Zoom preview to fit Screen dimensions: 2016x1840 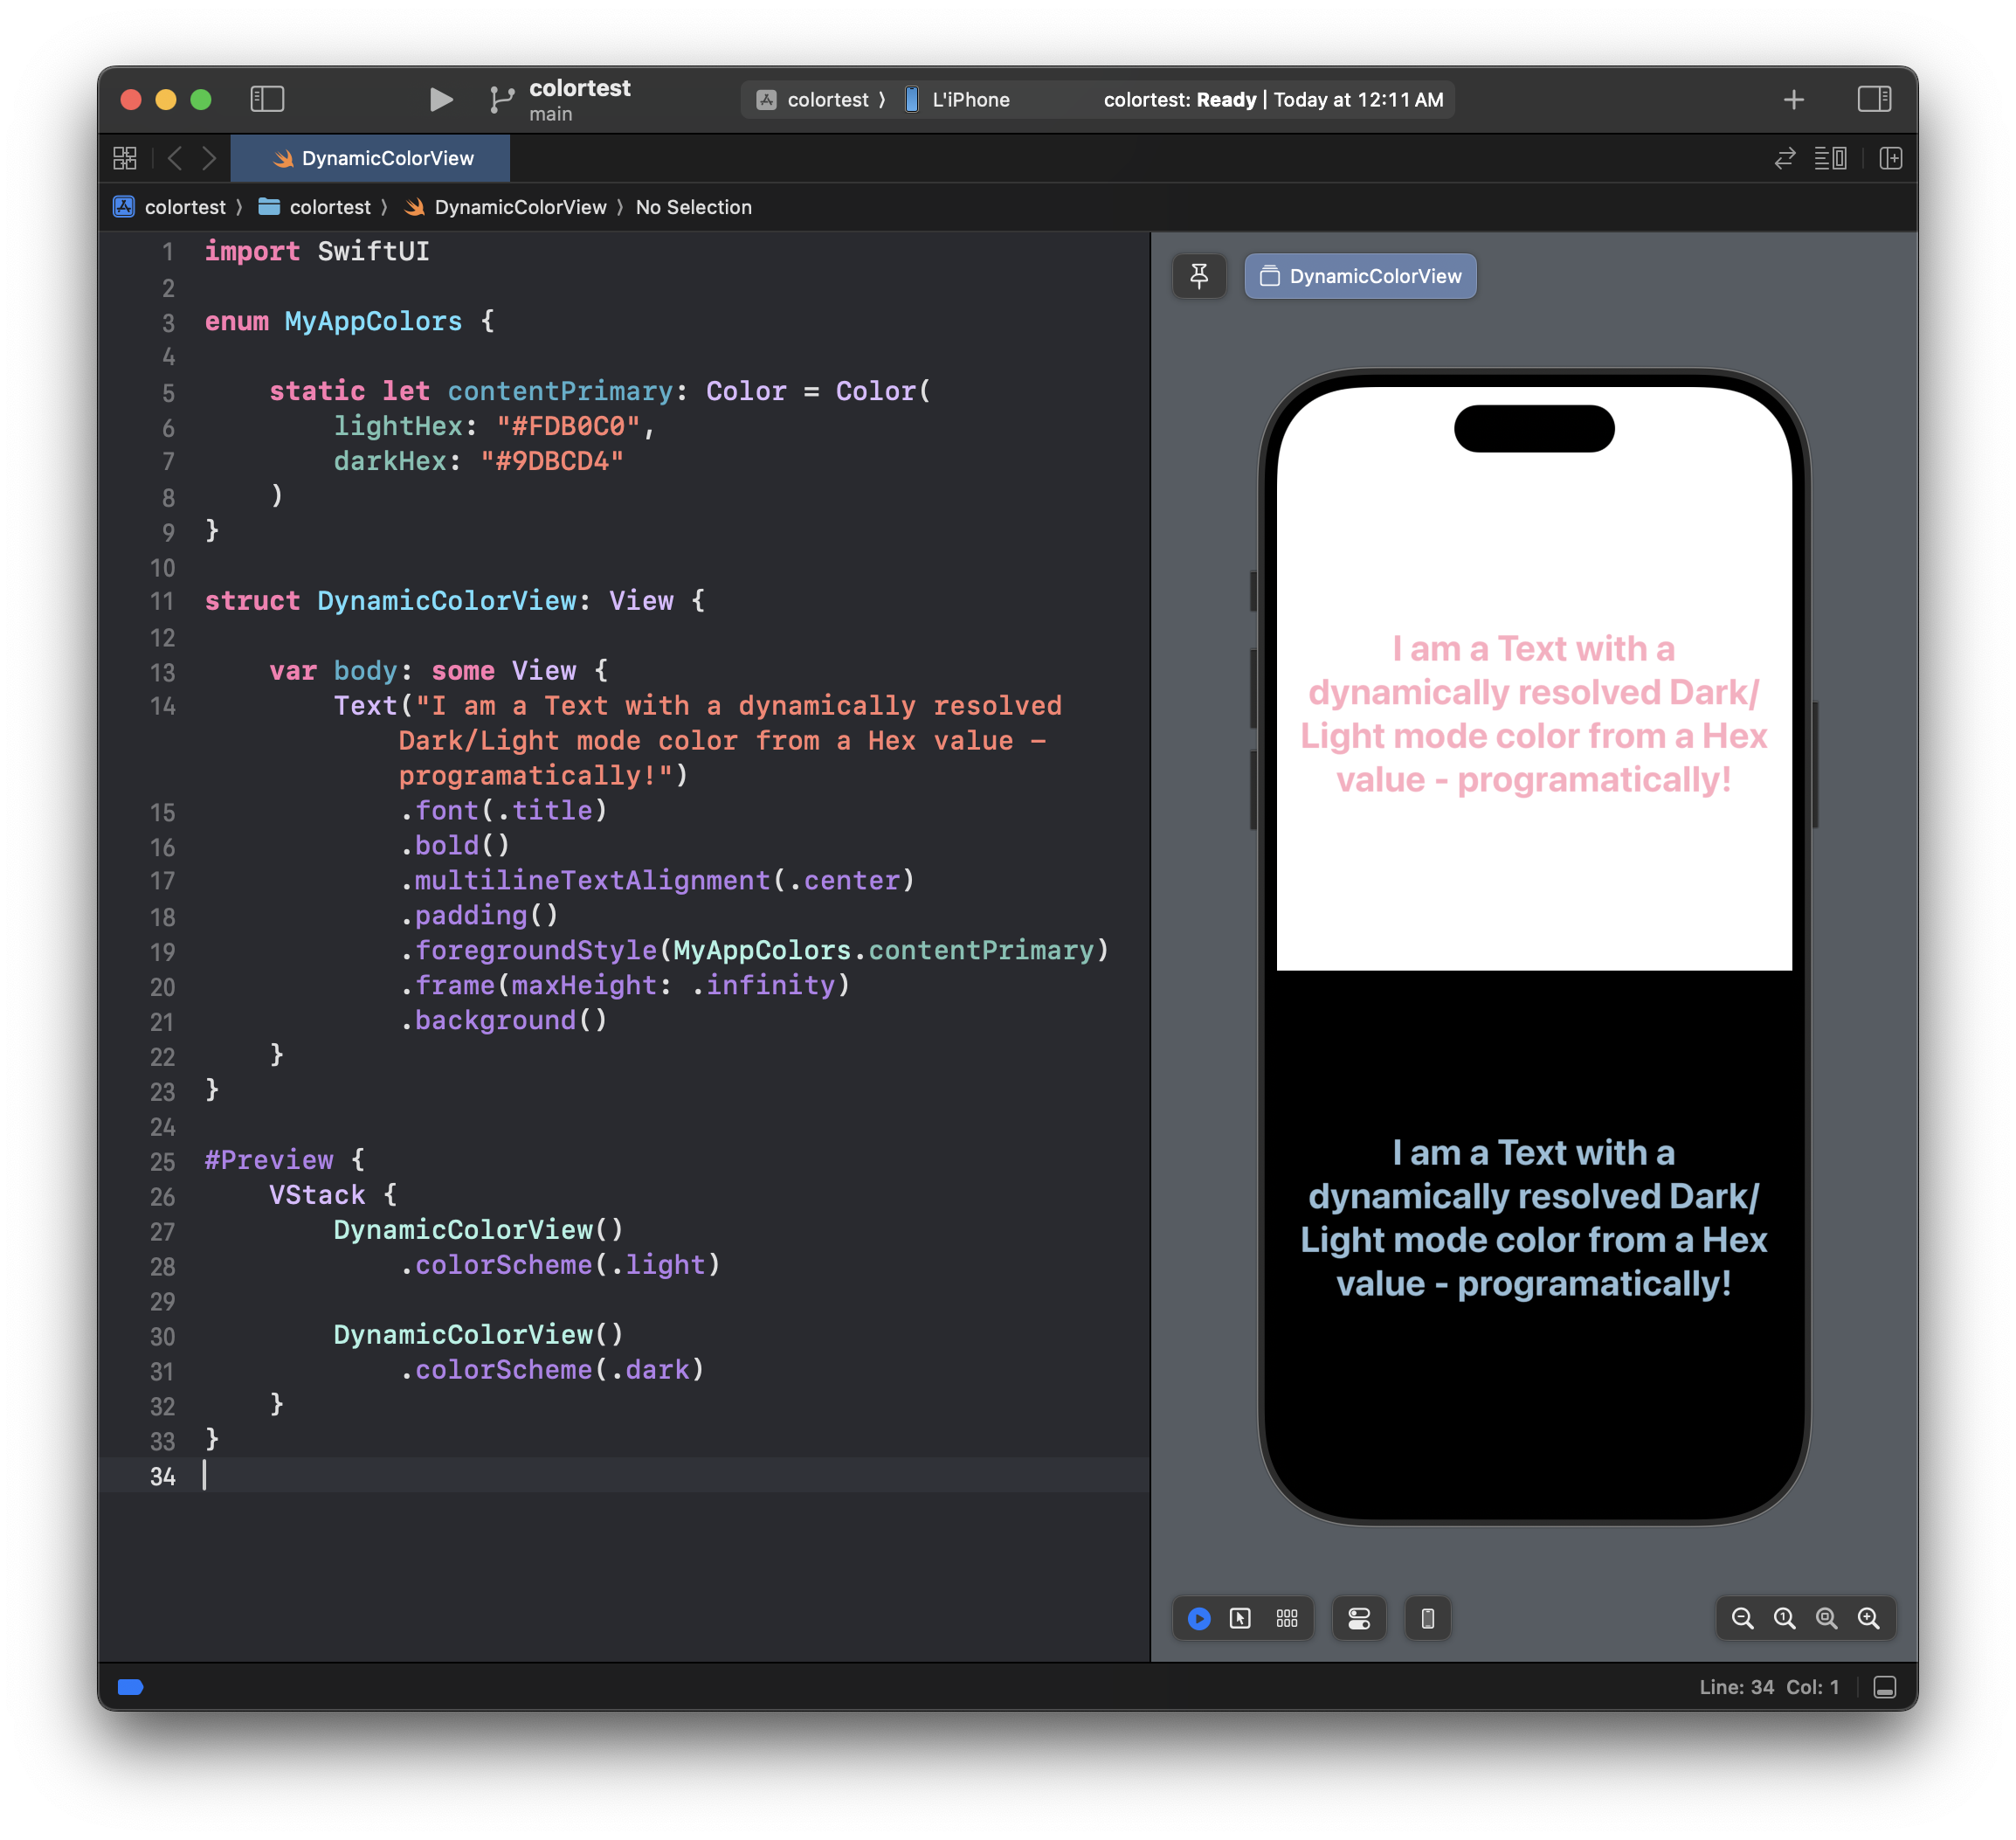click(1826, 1618)
